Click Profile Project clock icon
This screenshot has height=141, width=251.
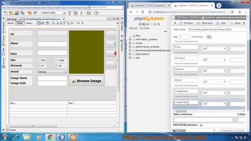(x=96, y=13)
